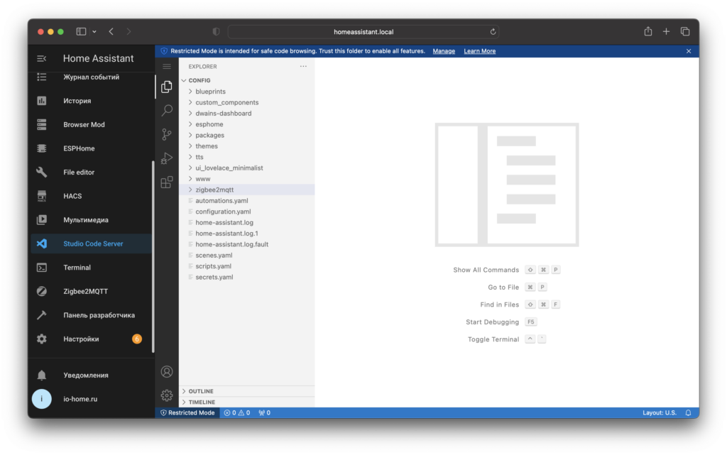Open scenes.yaml file
This screenshot has height=455, width=727.
(246, 256)
